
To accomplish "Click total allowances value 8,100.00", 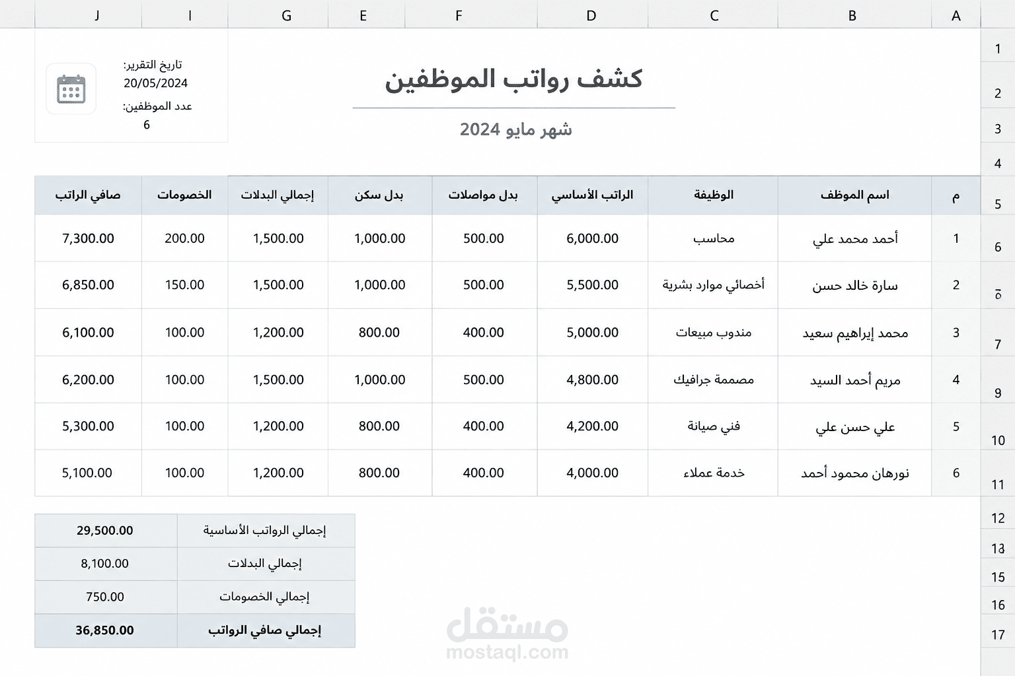I will click(104, 563).
